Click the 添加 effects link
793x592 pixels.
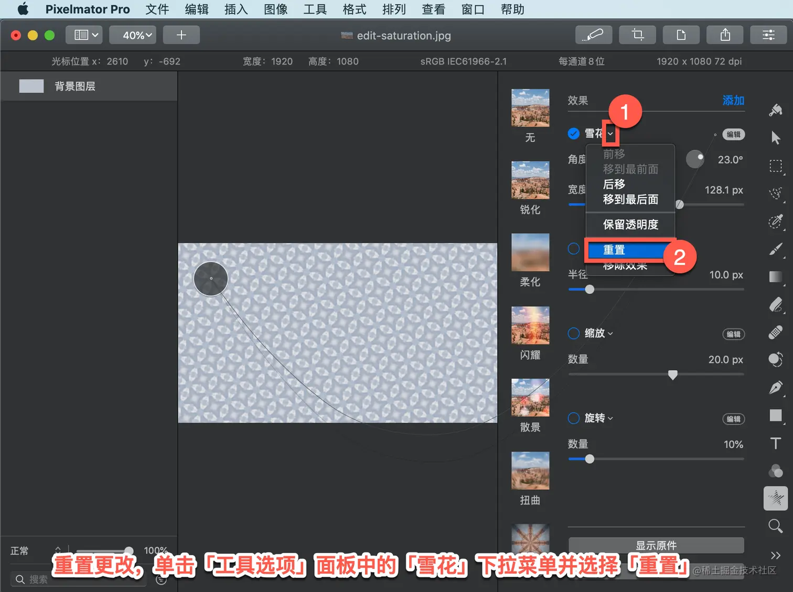pos(733,100)
